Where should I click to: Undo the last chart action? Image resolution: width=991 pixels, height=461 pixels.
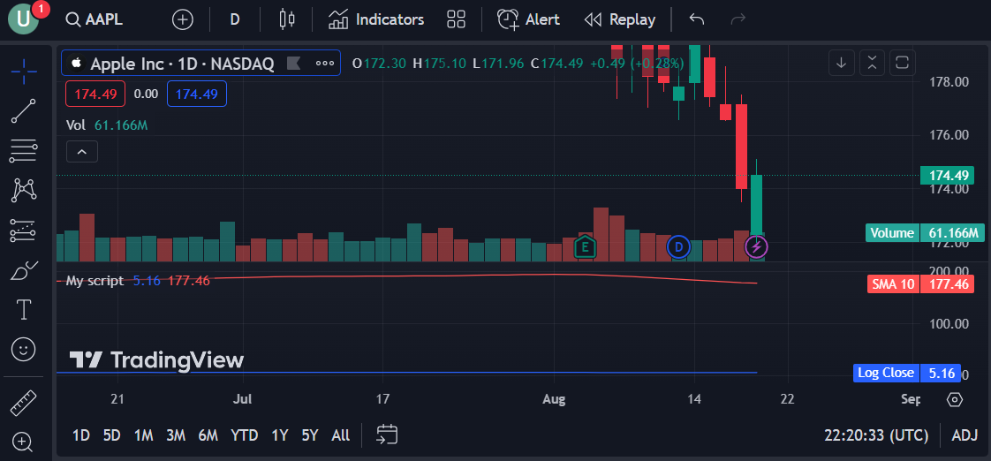tap(697, 19)
